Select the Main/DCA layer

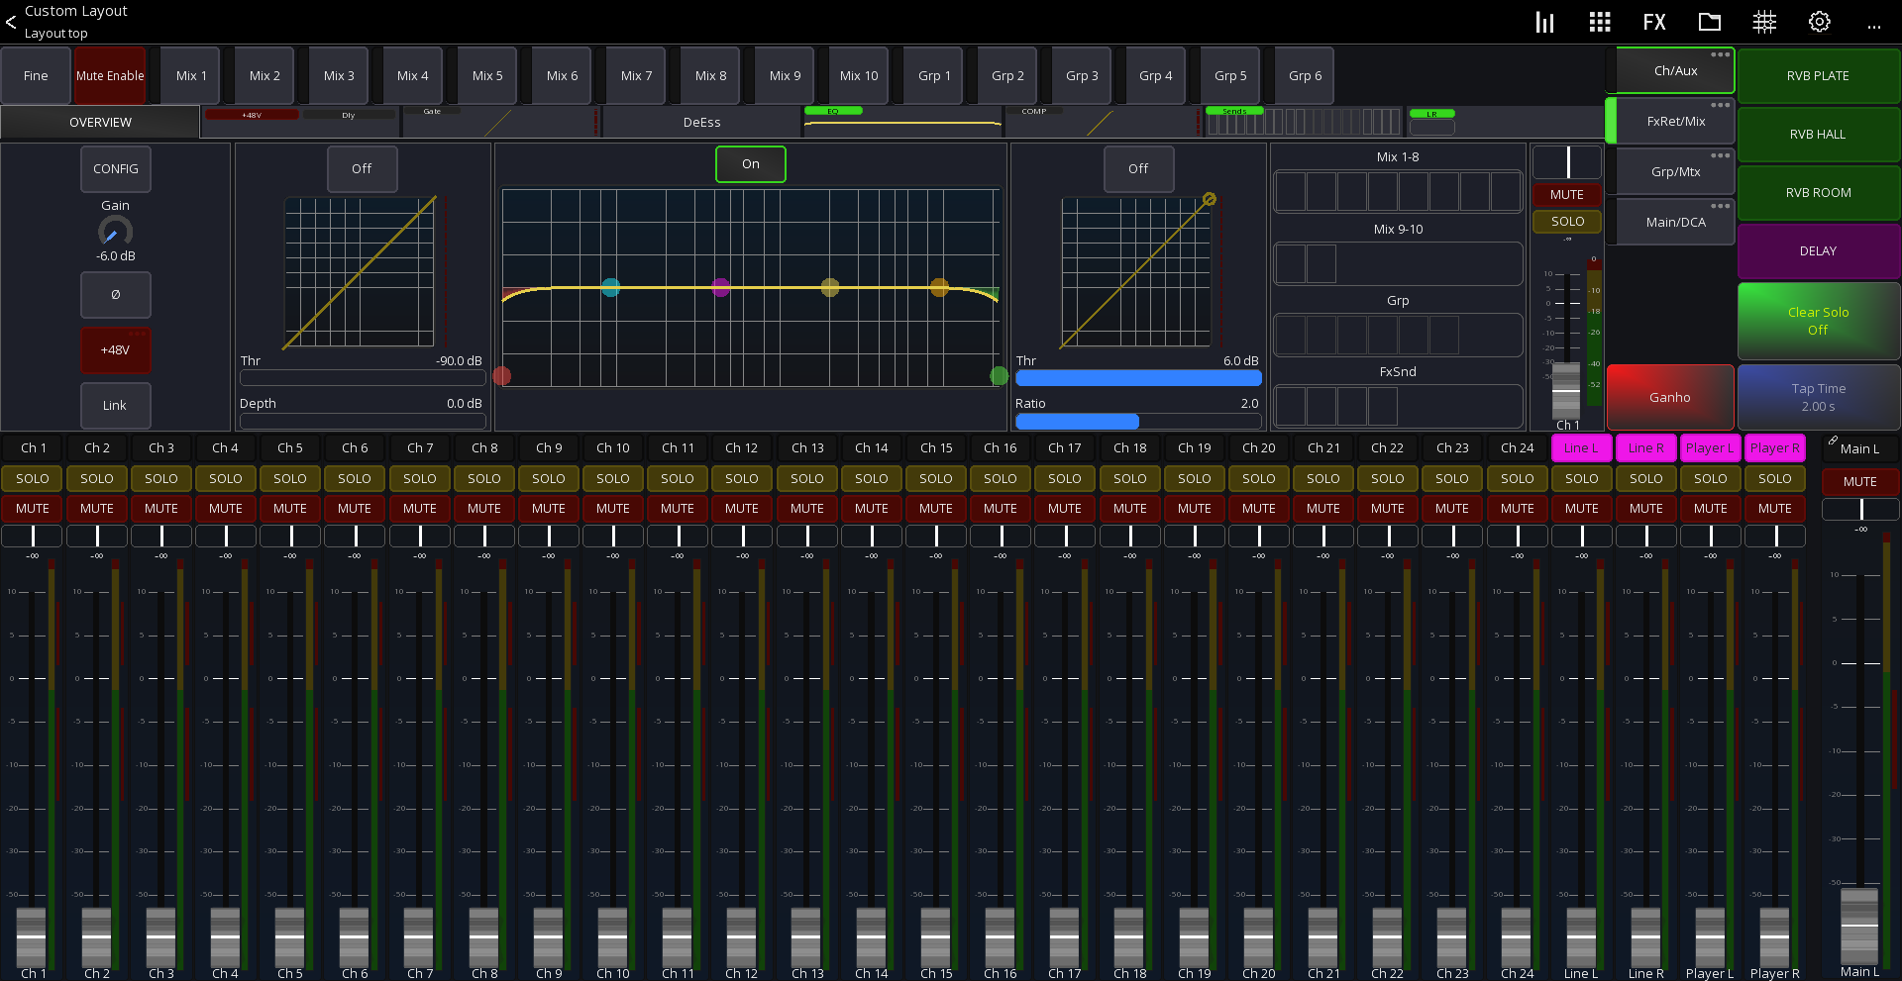pyautogui.click(x=1675, y=223)
